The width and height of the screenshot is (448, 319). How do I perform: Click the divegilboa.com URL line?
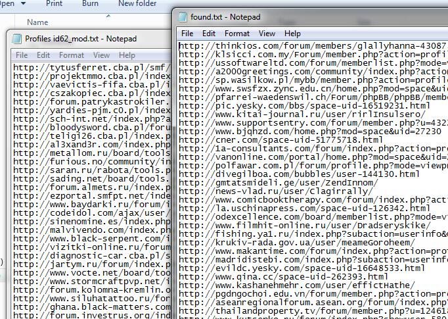click(300, 174)
